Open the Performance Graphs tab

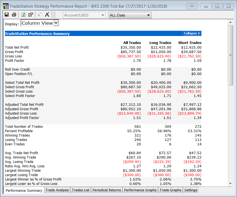pos(140,190)
